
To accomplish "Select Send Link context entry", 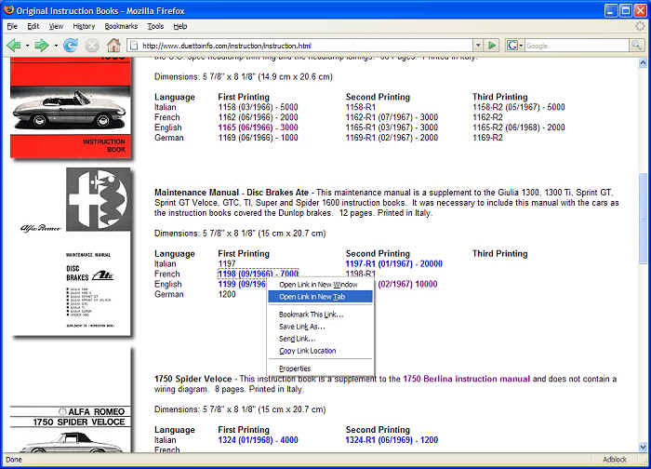I will tap(320, 339).
